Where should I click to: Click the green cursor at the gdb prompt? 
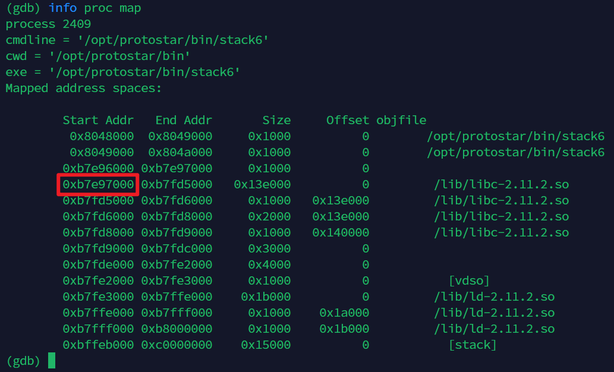(x=52, y=360)
